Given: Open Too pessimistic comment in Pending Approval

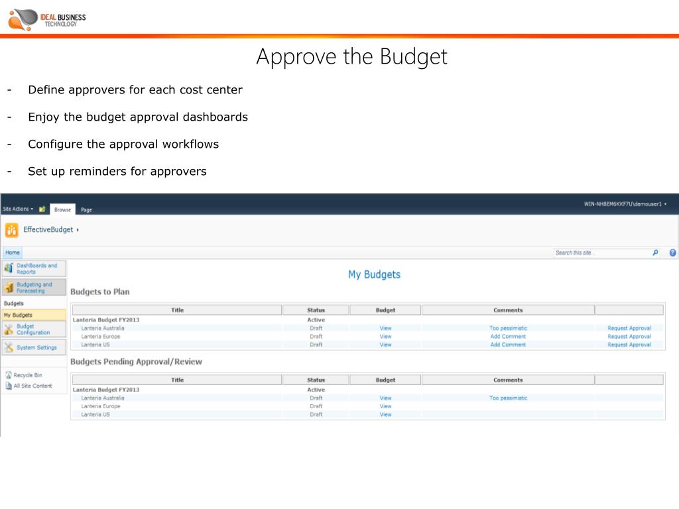Looking at the screenshot, I should 508,398.
